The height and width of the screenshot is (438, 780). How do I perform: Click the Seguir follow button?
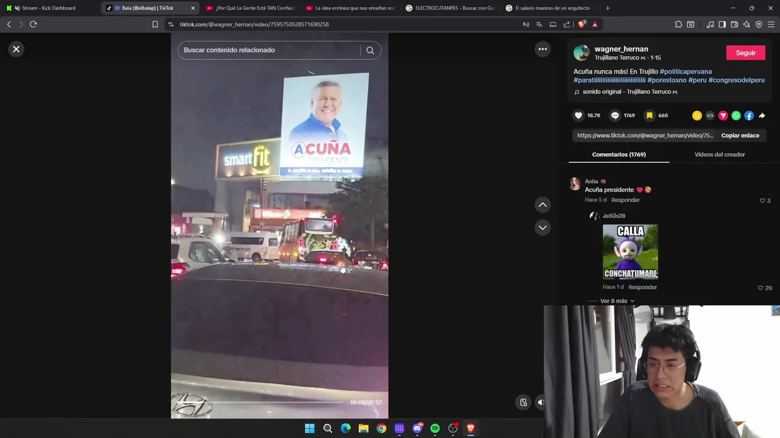745,53
